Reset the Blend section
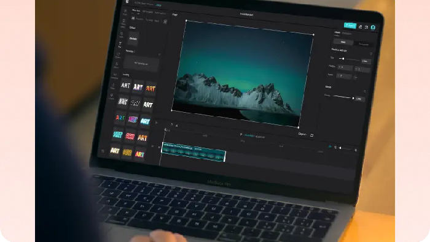 pyautogui.click(x=364, y=91)
